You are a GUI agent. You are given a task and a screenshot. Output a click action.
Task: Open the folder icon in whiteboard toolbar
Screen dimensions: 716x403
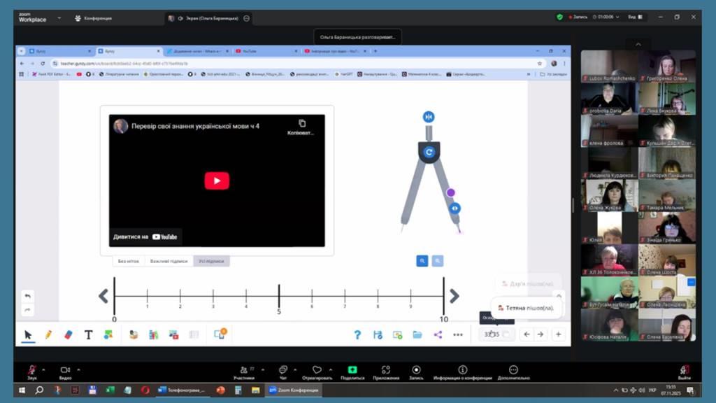417,334
